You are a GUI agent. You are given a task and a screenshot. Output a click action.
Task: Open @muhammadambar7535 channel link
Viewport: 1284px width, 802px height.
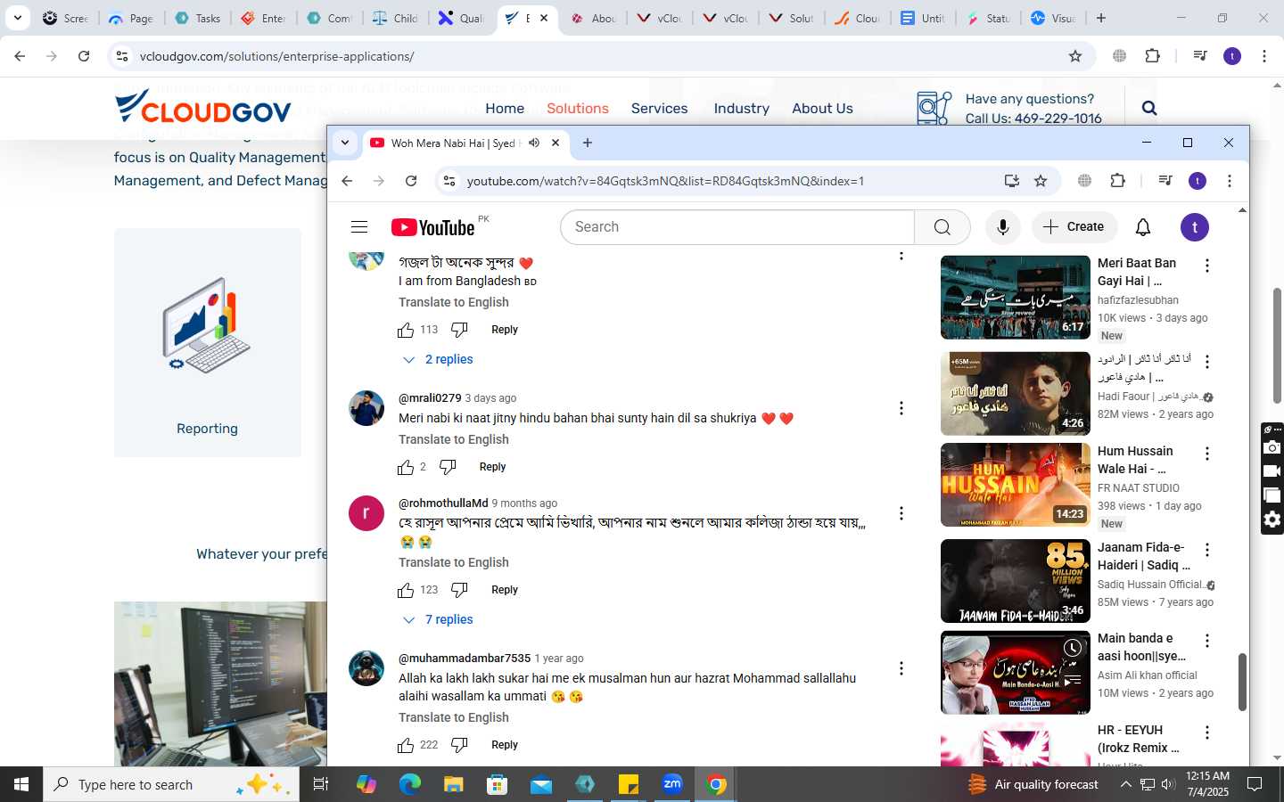point(465,659)
